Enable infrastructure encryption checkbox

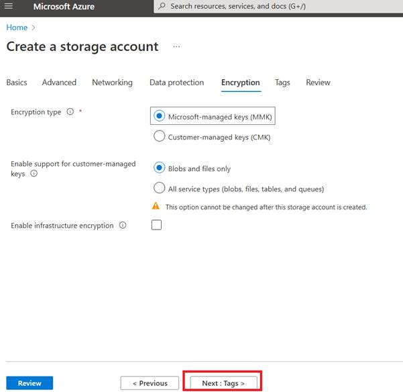[x=156, y=225]
